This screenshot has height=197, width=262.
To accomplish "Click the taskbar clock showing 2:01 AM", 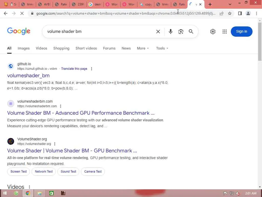I will [251, 193].
